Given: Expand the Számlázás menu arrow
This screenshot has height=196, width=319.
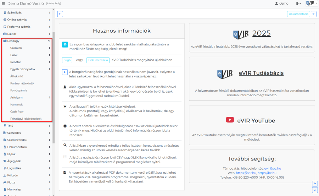Looking at the screenshot, I should (49, 13).
